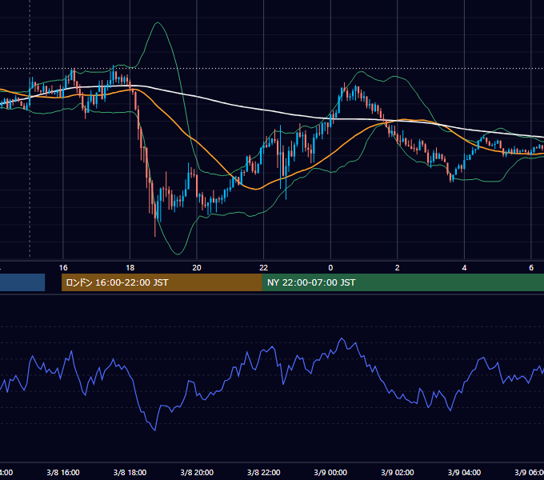Click hour label 4 on price chart axis
The height and width of the screenshot is (480, 544).
(x=464, y=268)
